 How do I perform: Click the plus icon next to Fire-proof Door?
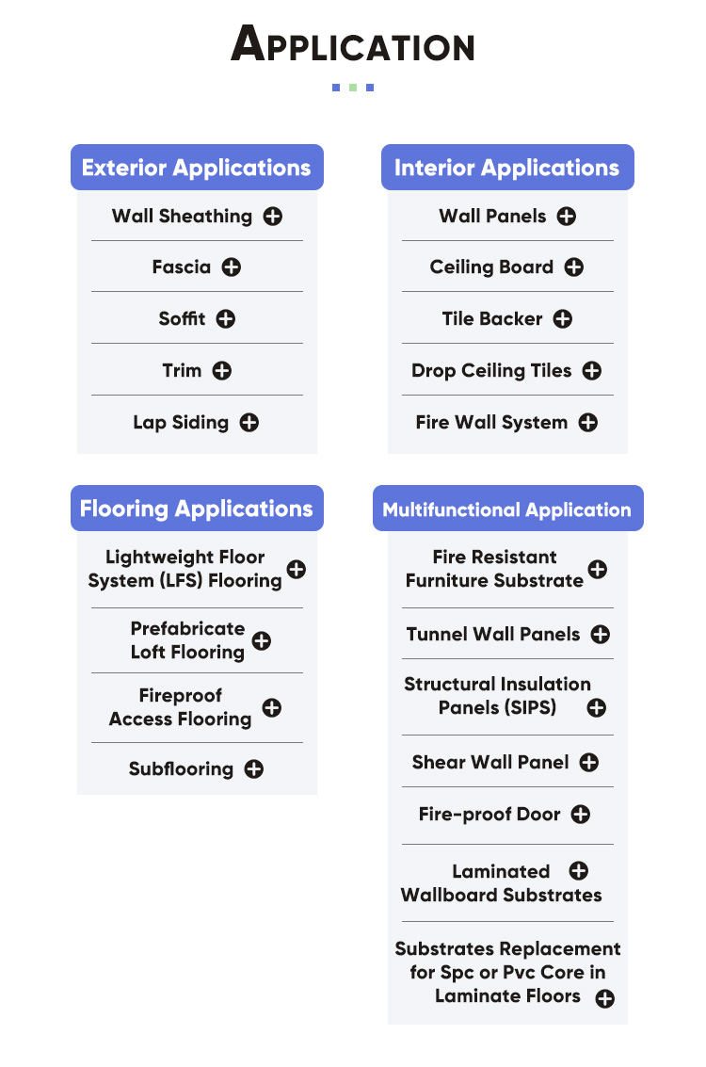click(581, 815)
